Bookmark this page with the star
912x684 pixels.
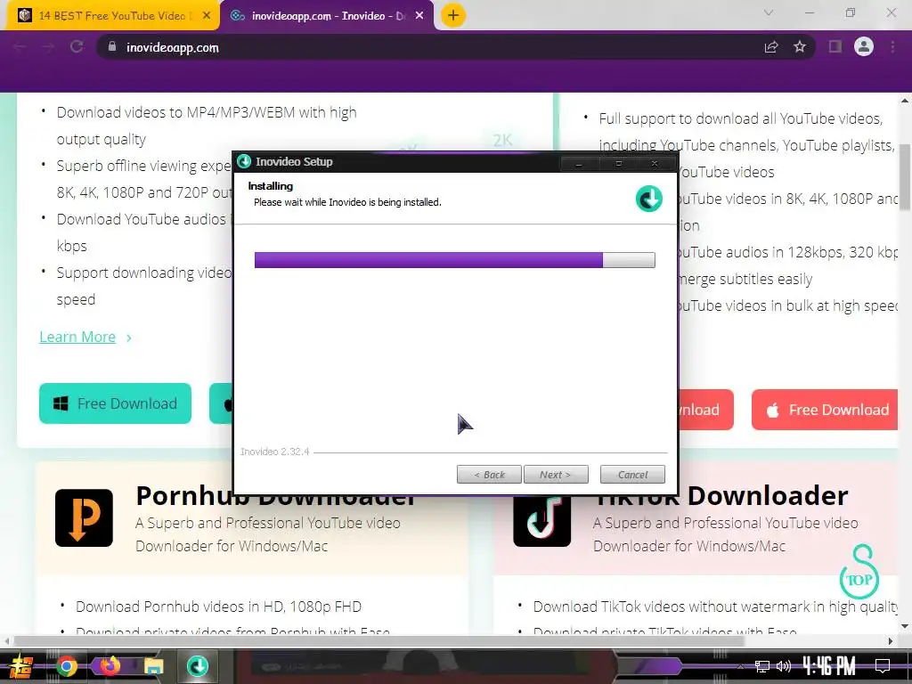click(x=800, y=47)
